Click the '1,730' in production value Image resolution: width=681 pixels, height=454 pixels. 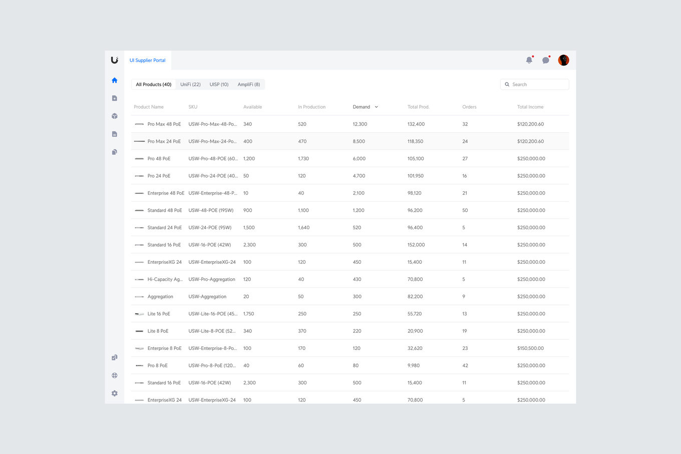[x=303, y=159]
